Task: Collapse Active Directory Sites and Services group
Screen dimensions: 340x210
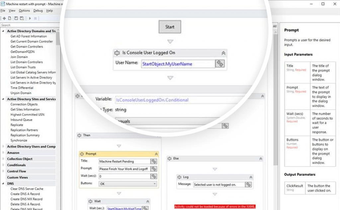Action: point(3,99)
